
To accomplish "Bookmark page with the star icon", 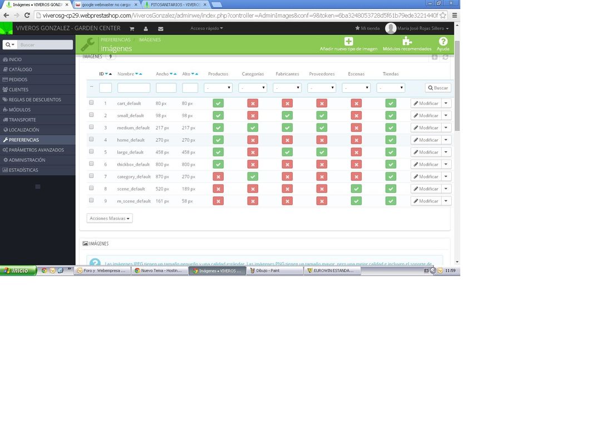I will (443, 15).
